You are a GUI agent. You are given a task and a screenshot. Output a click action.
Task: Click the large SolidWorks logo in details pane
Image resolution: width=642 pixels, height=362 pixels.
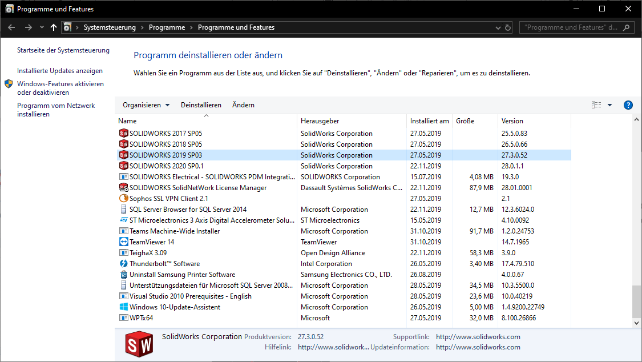[x=139, y=344]
